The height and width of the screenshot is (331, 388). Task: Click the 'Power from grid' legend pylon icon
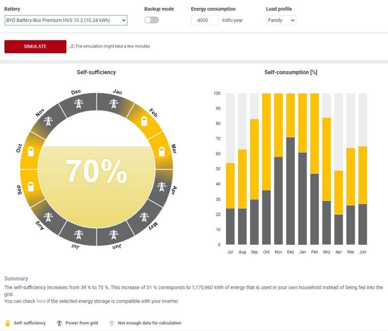[59, 323]
